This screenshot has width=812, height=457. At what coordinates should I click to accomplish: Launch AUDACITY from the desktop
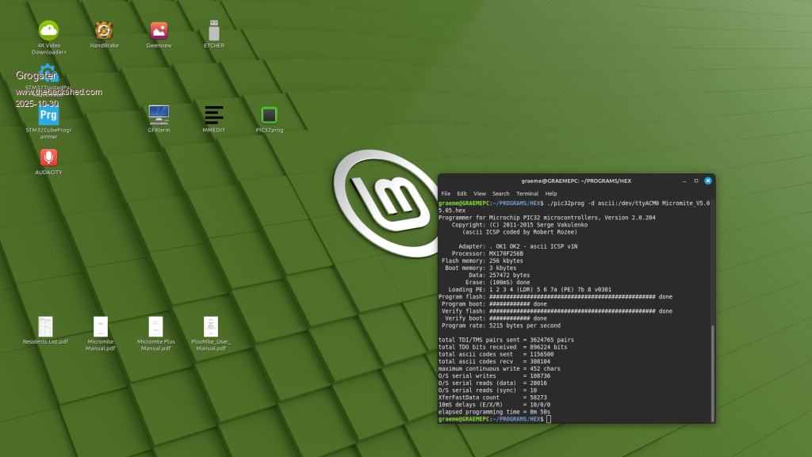click(48, 158)
